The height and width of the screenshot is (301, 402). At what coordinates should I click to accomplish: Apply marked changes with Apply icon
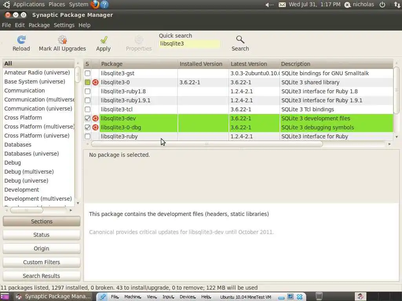(x=104, y=40)
